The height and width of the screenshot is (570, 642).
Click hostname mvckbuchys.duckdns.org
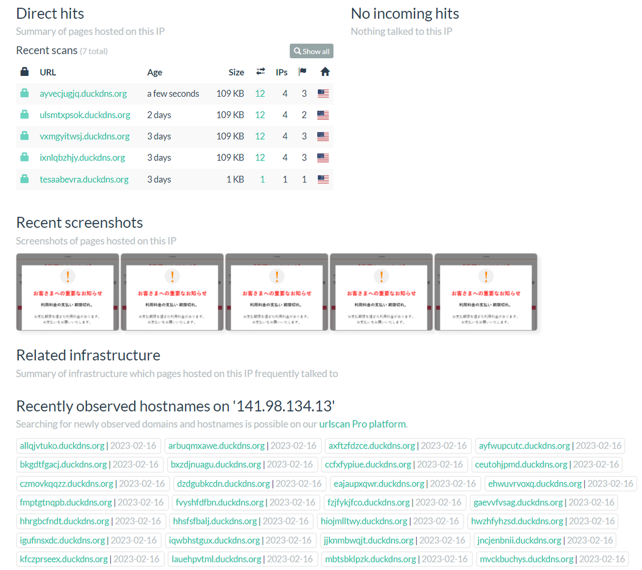click(x=526, y=559)
